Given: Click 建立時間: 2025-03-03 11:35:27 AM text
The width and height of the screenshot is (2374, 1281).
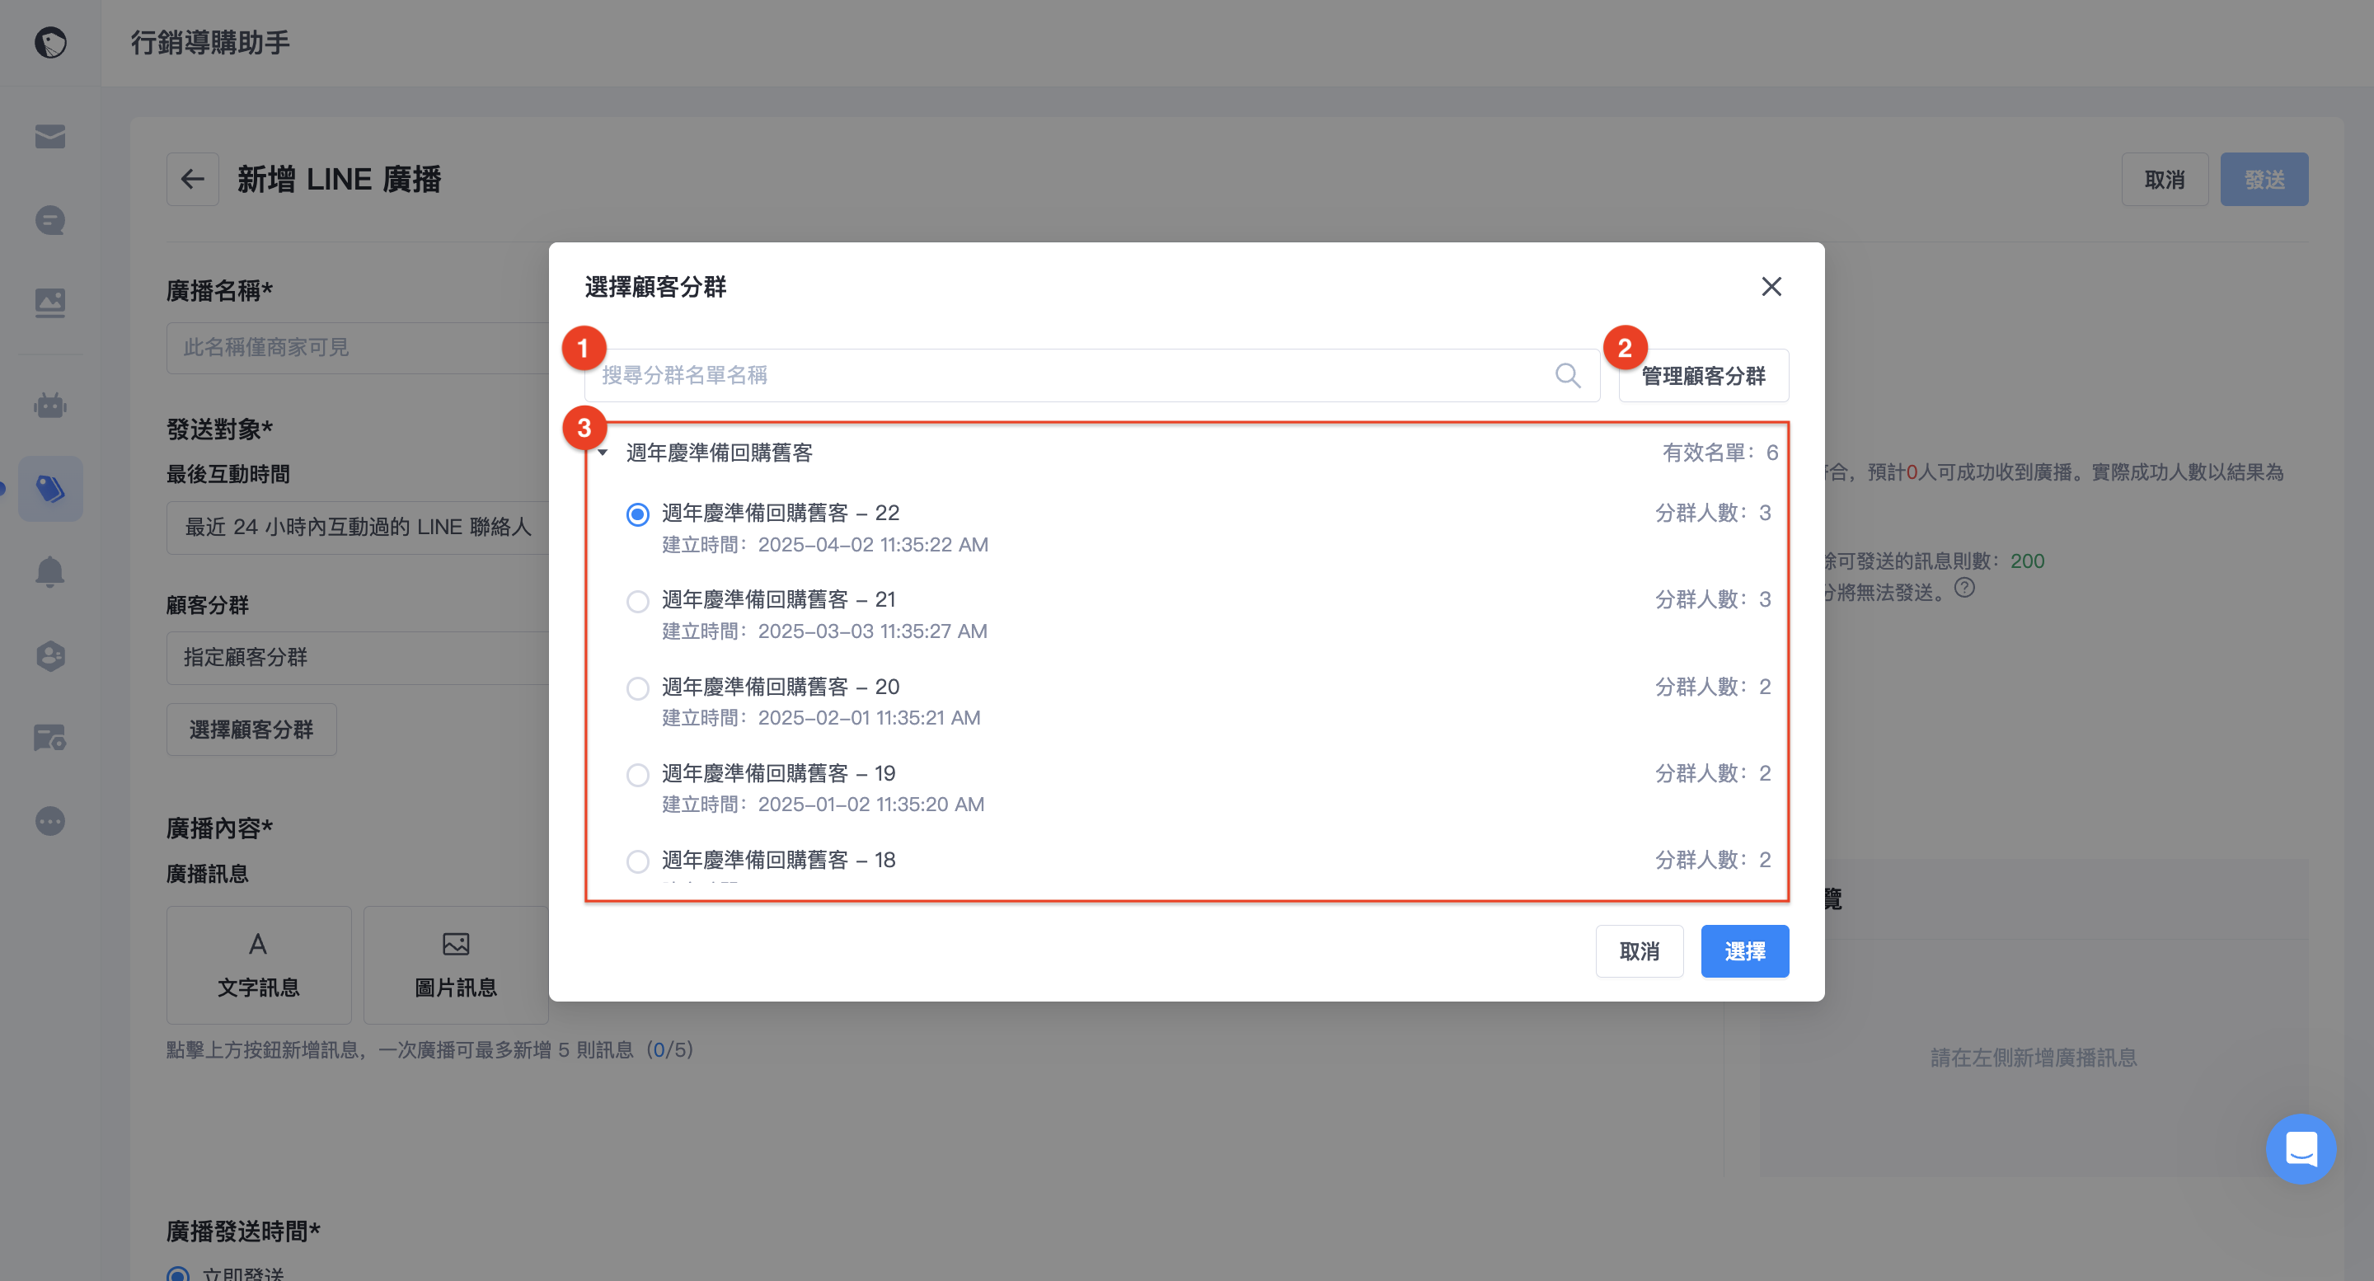Looking at the screenshot, I should [x=824, y=631].
